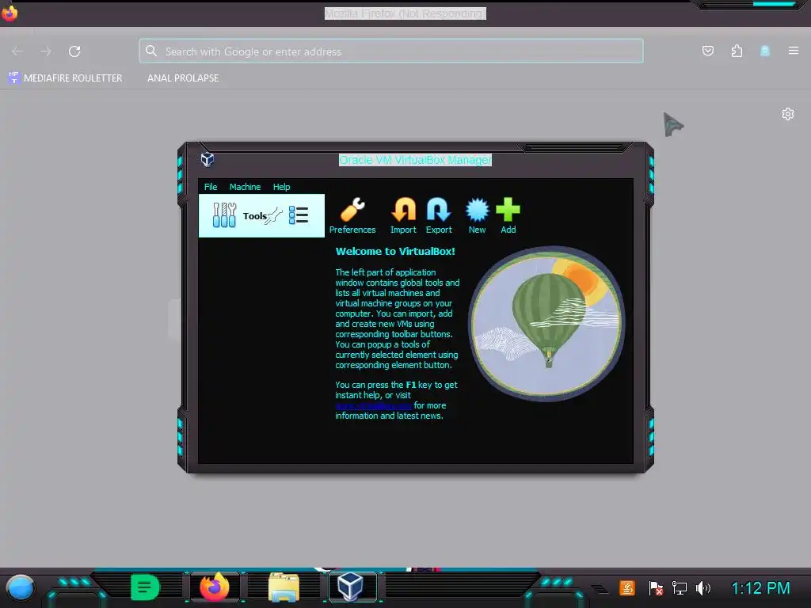Screen dimensions: 811x608
Task: Open the volume speaker tray icon
Action: pyautogui.click(x=703, y=588)
